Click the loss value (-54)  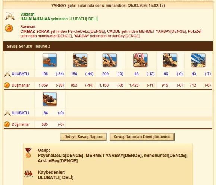point(60,74)
